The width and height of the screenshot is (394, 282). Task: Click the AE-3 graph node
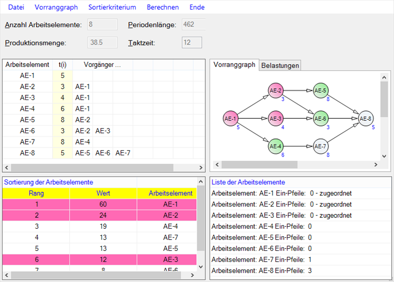[x=276, y=119]
